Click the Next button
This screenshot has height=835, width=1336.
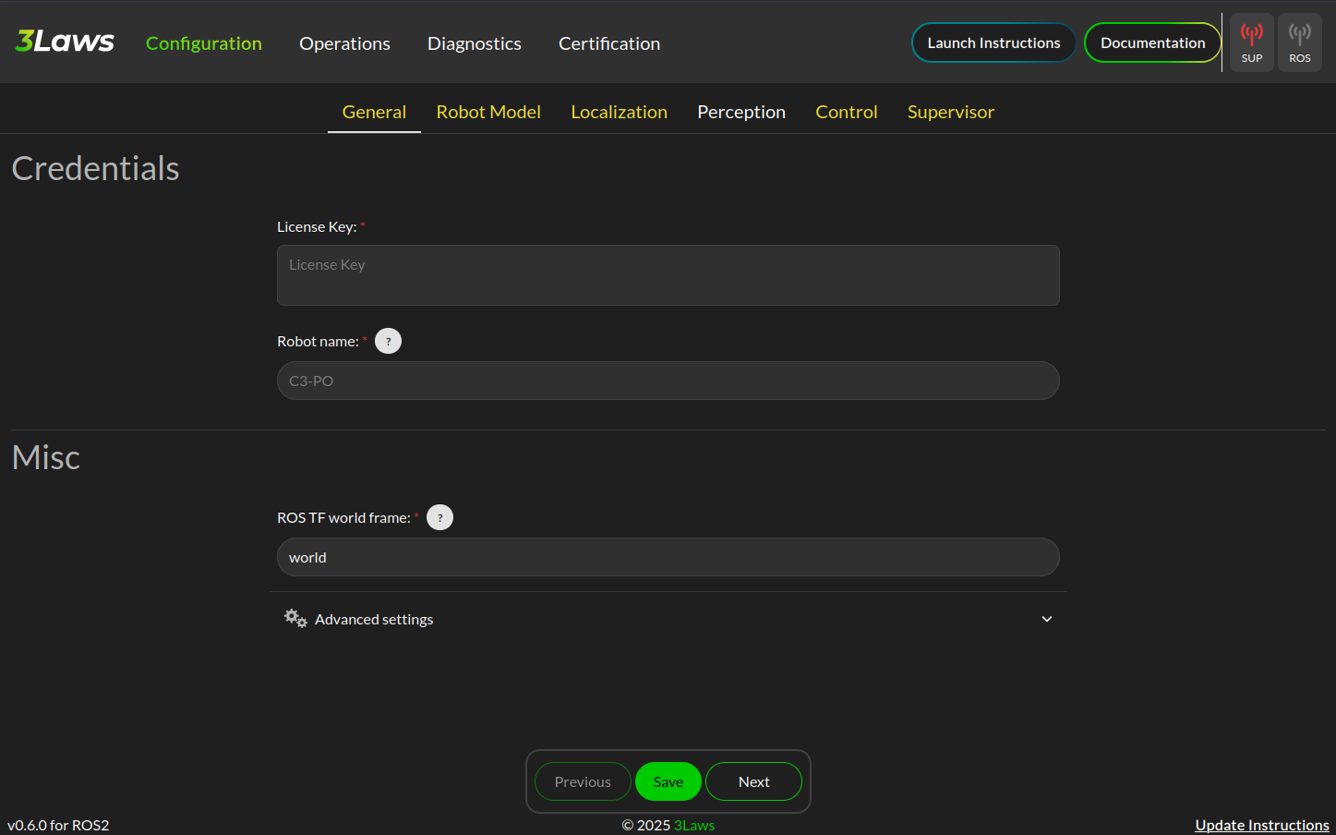pyautogui.click(x=753, y=781)
